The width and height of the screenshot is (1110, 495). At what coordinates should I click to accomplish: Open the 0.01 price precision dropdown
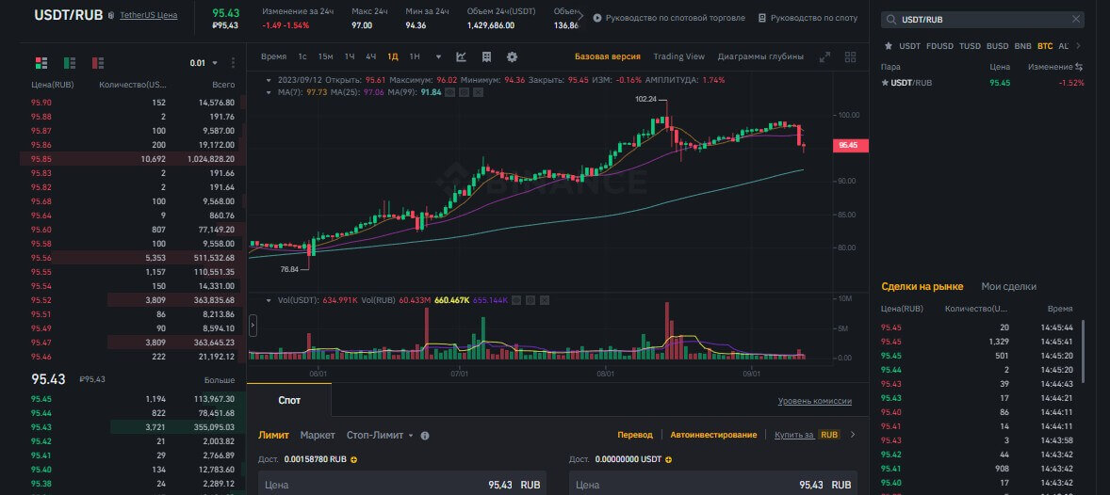click(x=203, y=63)
